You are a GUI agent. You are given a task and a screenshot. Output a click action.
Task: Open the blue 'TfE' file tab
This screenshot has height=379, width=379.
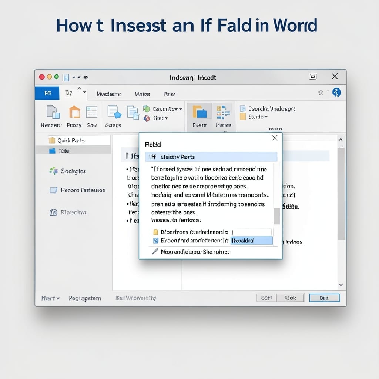pos(47,93)
